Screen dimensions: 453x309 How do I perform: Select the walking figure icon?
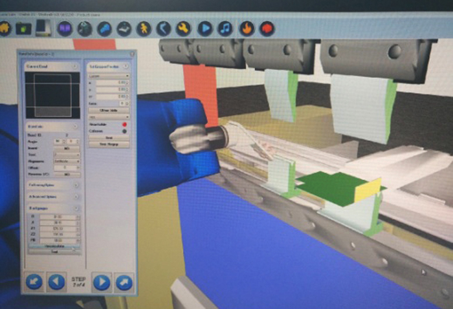pyautogui.click(x=144, y=28)
